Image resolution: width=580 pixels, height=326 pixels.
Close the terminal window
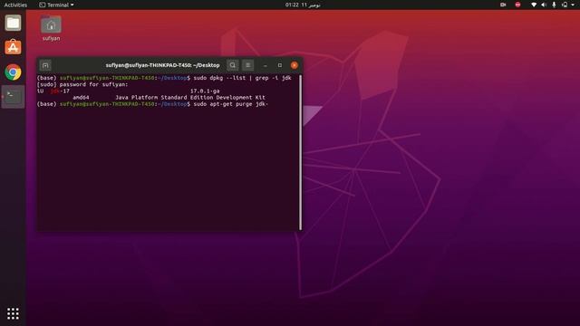tap(295, 65)
